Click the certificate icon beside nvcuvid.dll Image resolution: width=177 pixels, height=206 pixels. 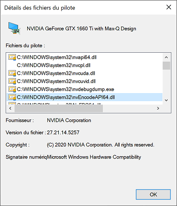point(12,81)
